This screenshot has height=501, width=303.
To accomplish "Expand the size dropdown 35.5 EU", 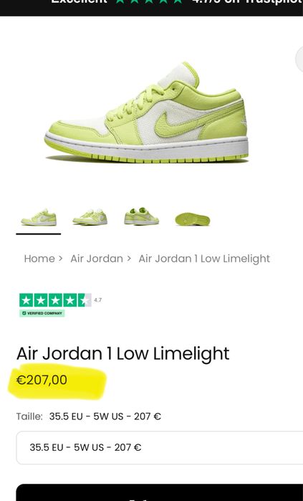I will [x=160, y=447].
